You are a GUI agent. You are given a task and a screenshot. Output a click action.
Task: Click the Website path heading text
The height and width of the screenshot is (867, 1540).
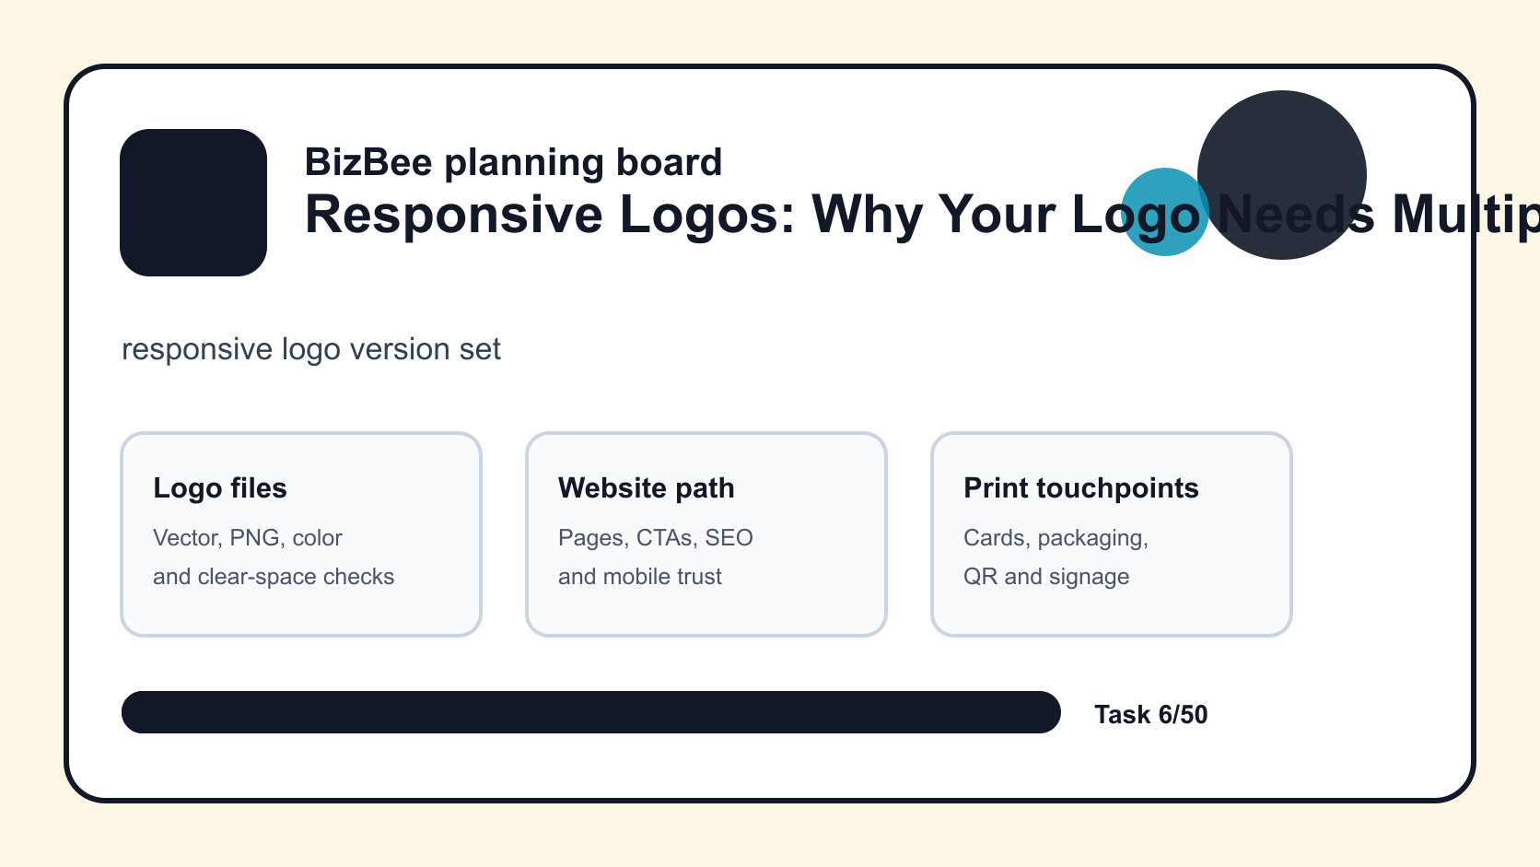(x=647, y=488)
